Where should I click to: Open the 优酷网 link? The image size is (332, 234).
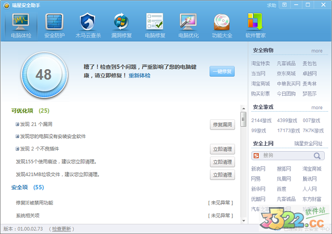[x=258, y=199]
